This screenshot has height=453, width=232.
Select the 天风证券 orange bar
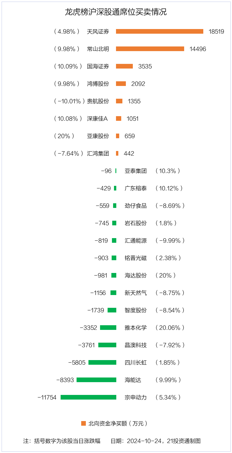pos(159,31)
